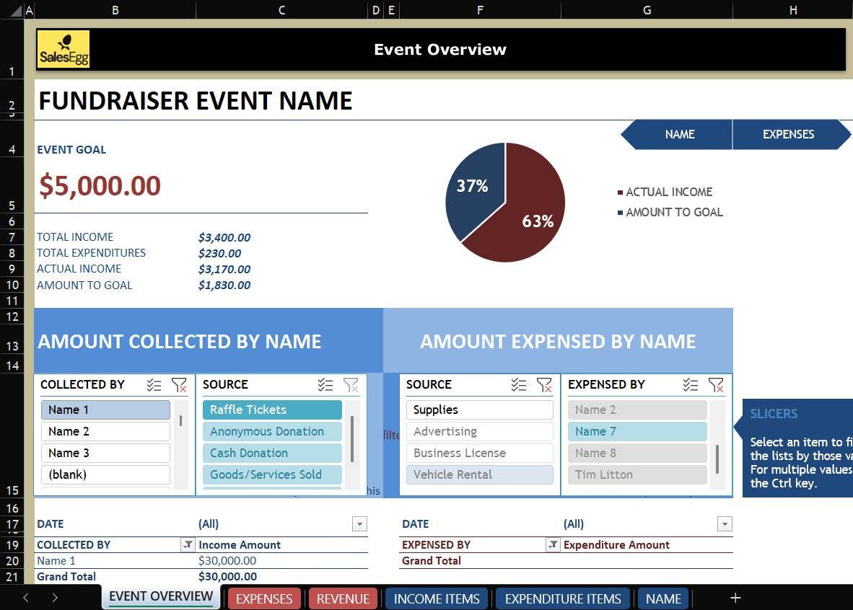Click the SalesEgg logo
The width and height of the screenshot is (853, 610).
(64, 50)
